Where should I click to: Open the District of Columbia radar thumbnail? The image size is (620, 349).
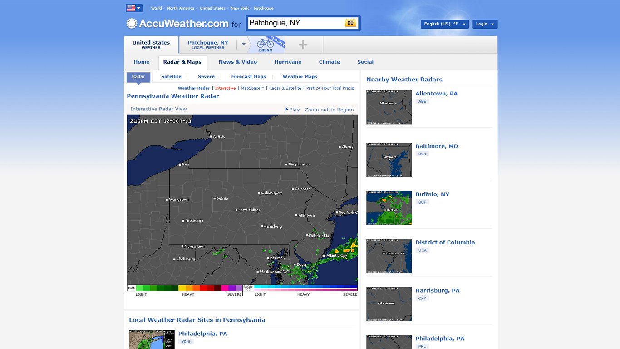pyautogui.click(x=389, y=256)
